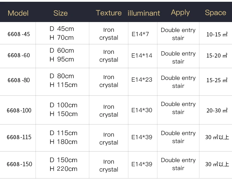
Task: Click the 6608-100 model cell
Action: [19, 110]
